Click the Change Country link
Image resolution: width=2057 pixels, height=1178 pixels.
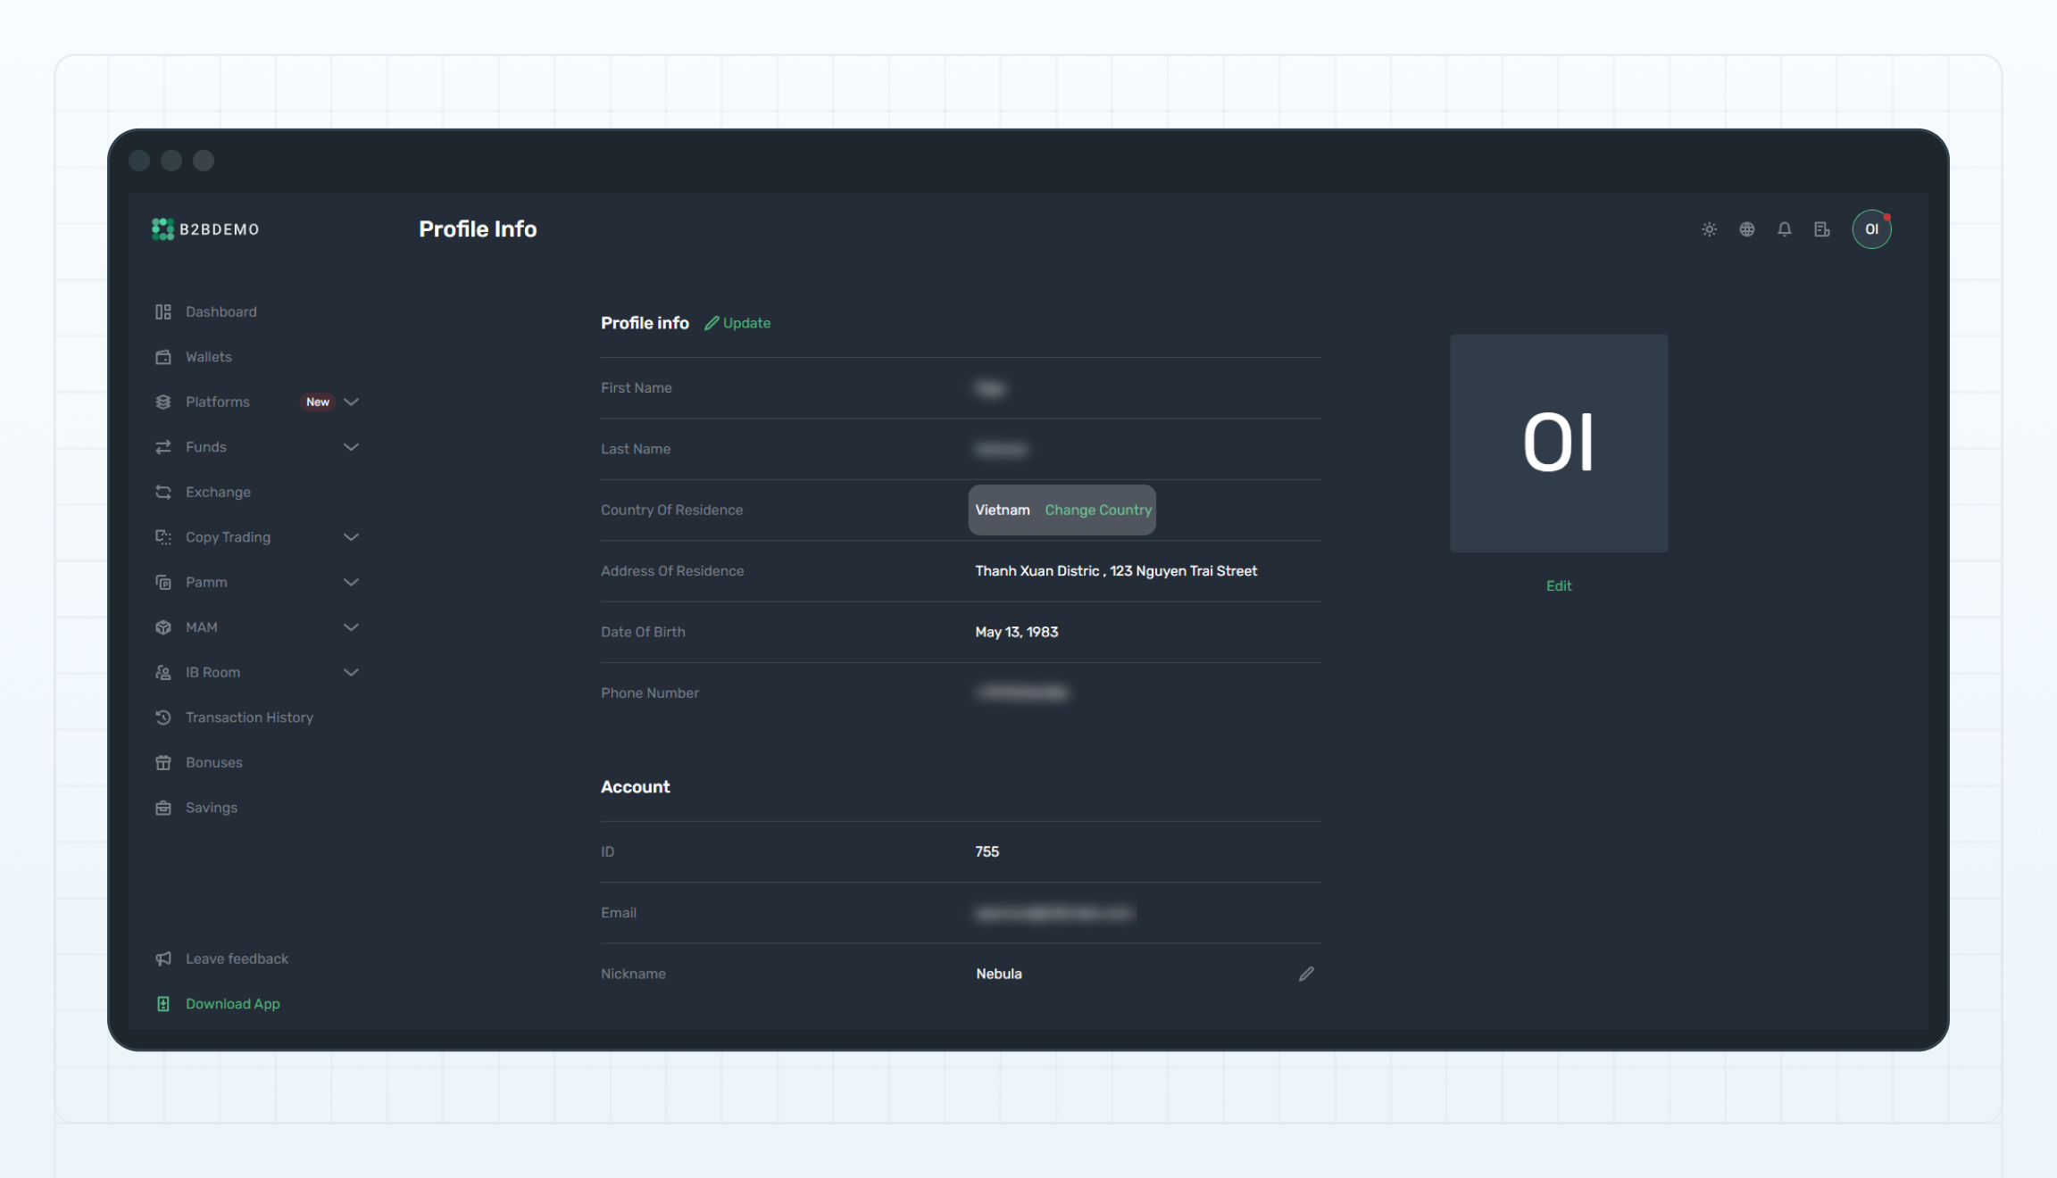(1098, 510)
